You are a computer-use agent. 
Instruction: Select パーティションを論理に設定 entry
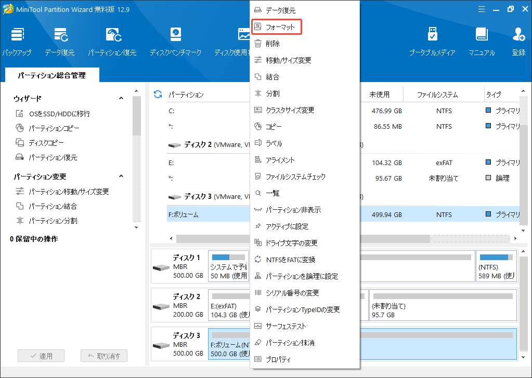click(x=305, y=276)
